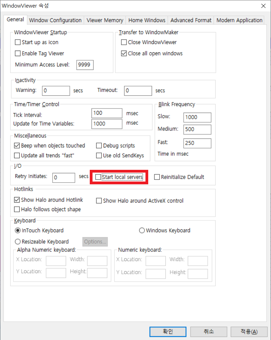Click the Tick Interval input box
The width and height of the screenshot is (271, 340).
click(x=107, y=113)
